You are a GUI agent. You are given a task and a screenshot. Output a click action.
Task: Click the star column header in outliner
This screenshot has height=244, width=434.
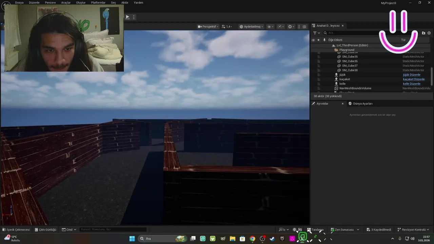[318, 40]
